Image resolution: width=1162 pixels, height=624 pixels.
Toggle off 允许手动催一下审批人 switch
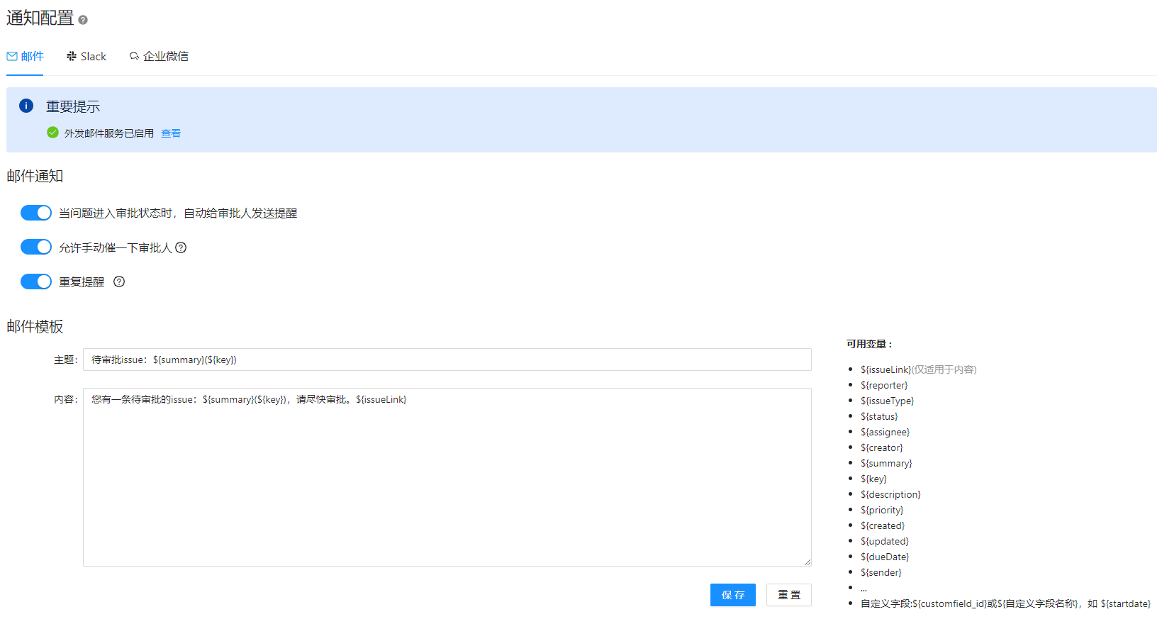tap(36, 247)
